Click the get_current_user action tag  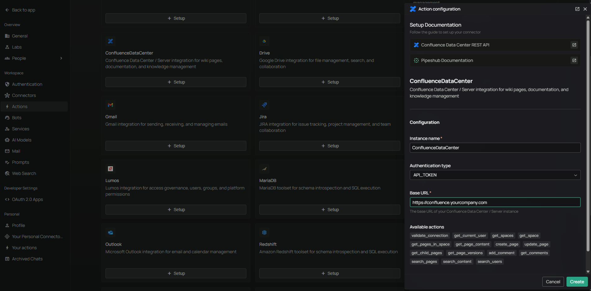pyautogui.click(x=470, y=236)
